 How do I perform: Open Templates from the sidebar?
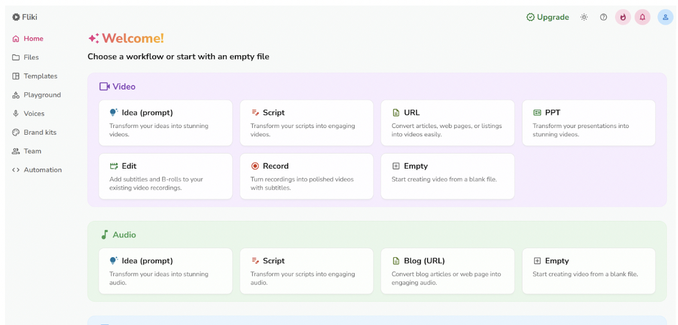coord(40,76)
